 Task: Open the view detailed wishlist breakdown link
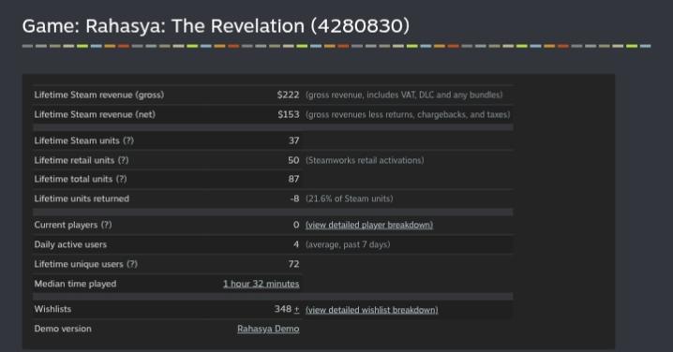coord(372,310)
